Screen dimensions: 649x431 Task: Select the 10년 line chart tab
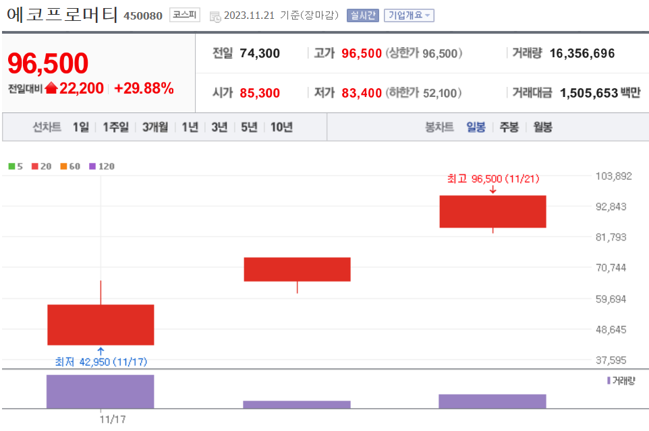pyautogui.click(x=281, y=127)
